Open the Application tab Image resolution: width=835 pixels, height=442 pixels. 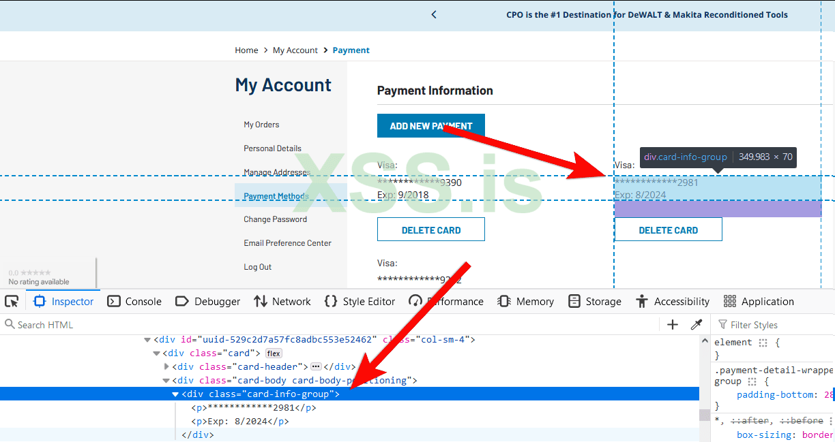(759, 301)
